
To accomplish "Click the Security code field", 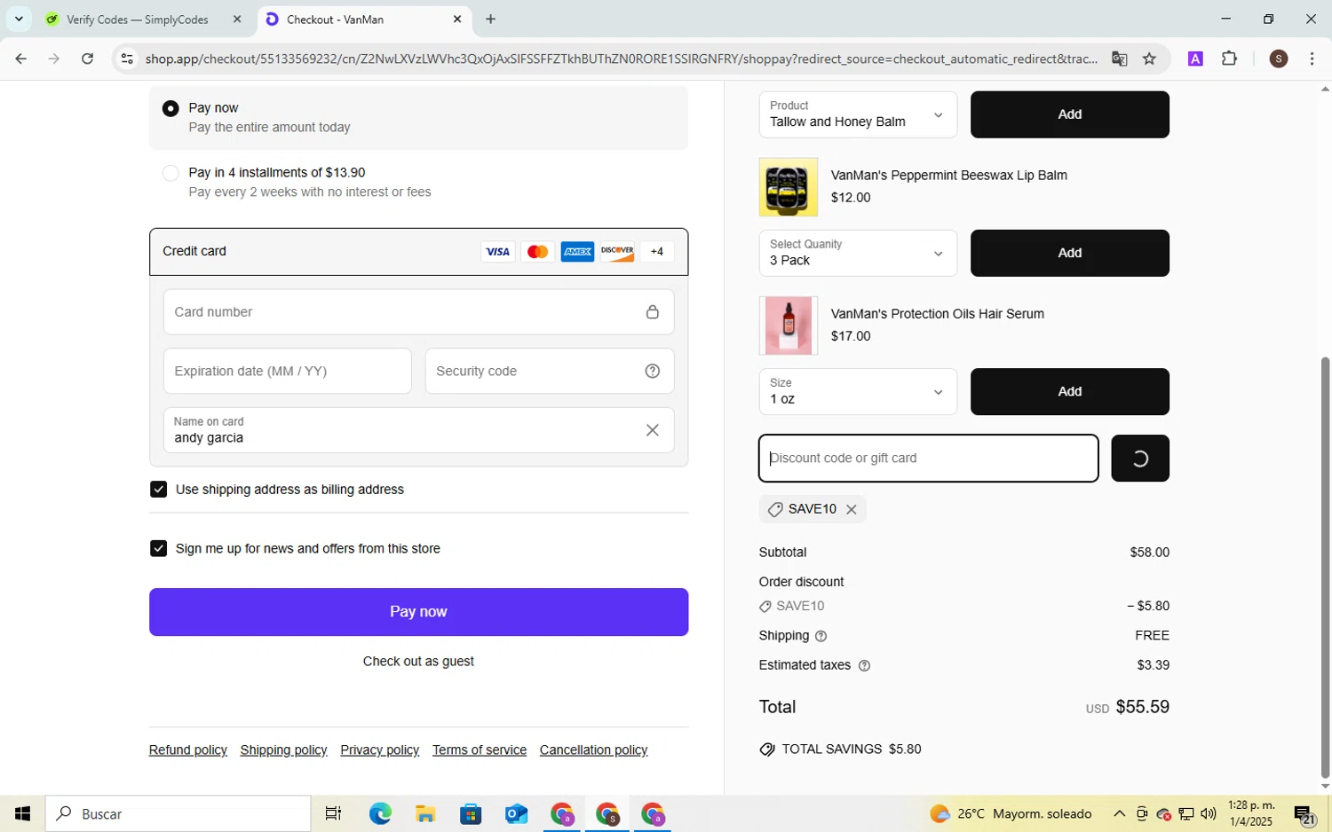I will click(x=549, y=371).
